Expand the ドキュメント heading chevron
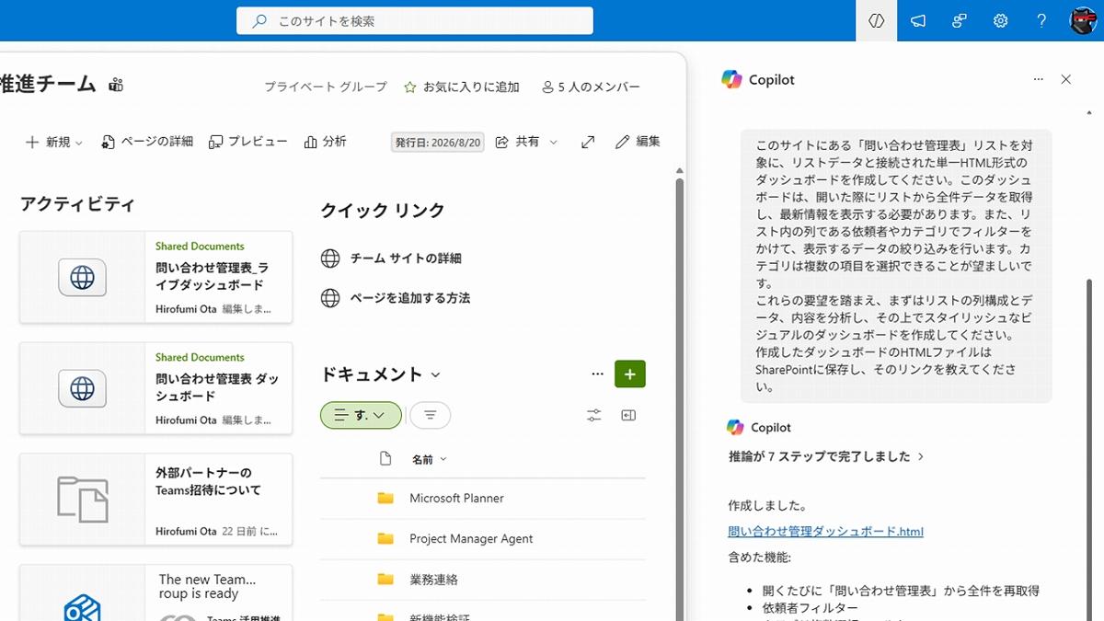 click(435, 374)
